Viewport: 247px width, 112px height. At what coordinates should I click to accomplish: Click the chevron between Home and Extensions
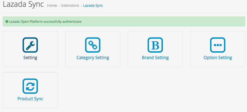tap(59, 5)
